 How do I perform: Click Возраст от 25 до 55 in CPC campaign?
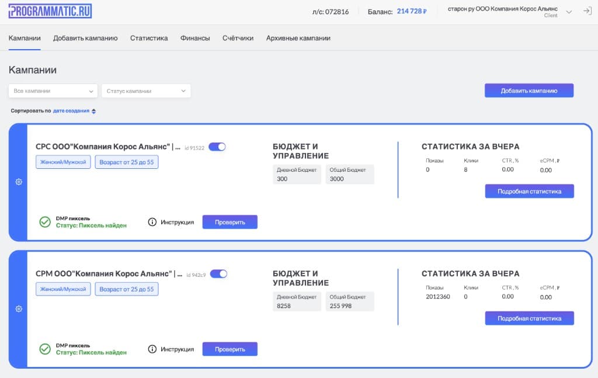pos(127,162)
